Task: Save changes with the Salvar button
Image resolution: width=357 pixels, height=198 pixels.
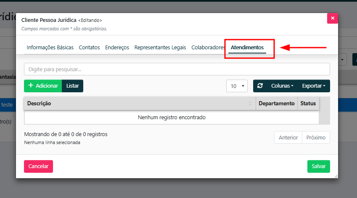Action: [x=318, y=166]
